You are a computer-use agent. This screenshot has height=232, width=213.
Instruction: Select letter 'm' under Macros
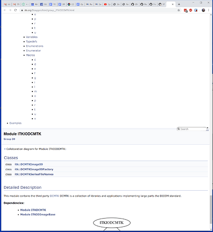tap(36, 91)
